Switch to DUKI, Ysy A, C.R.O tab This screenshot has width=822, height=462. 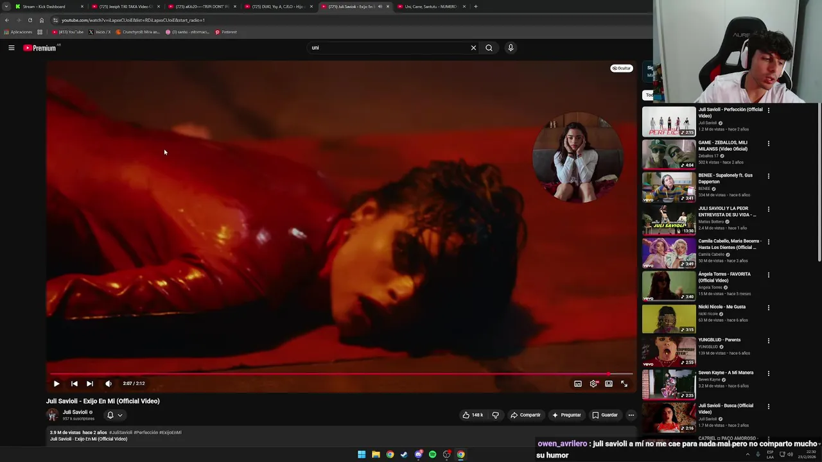click(x=278, y=6)
